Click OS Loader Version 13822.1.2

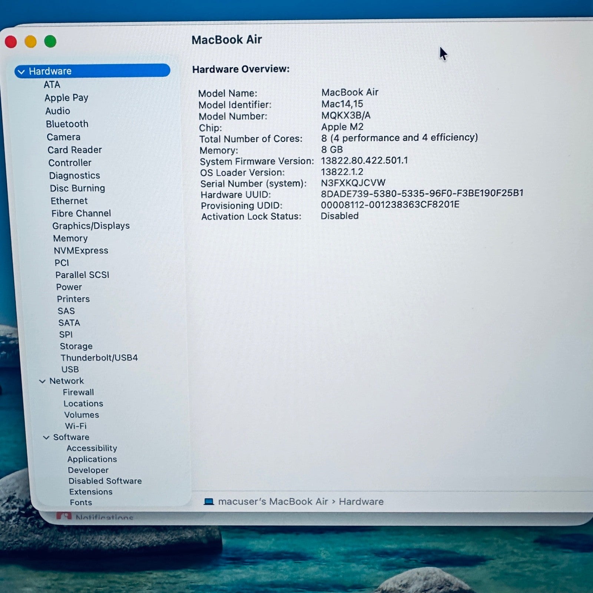coord(342,172)
